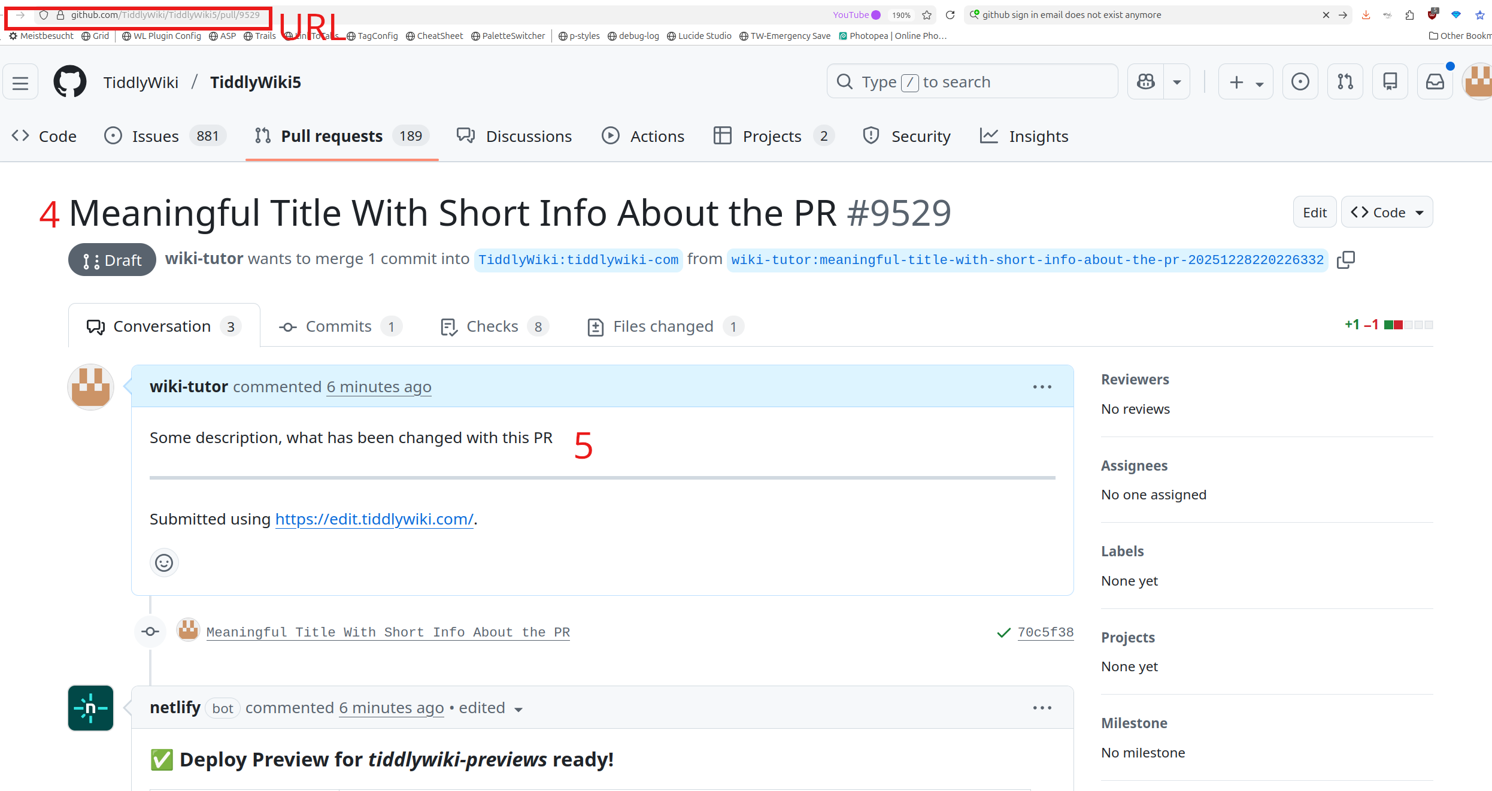
Task: Bookmark this page with the star icon
Action: [927, 15]
